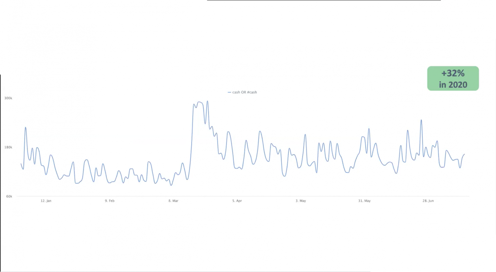Click the tallest sharp spike in late March
Screen dimensions: 496x272
[x=207, y=101]
